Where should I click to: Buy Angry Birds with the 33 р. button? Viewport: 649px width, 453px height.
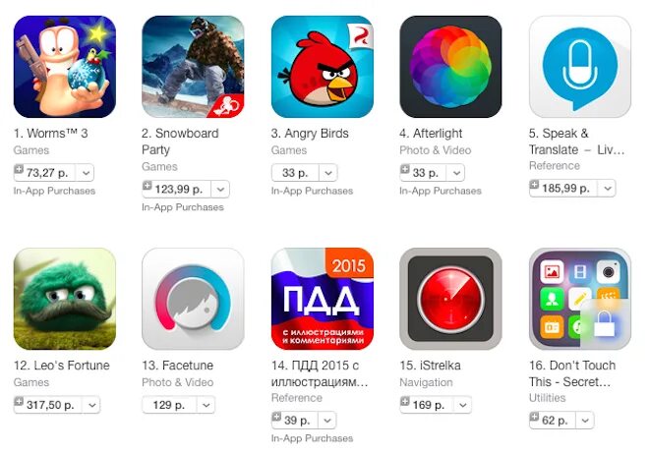[295, 173]
